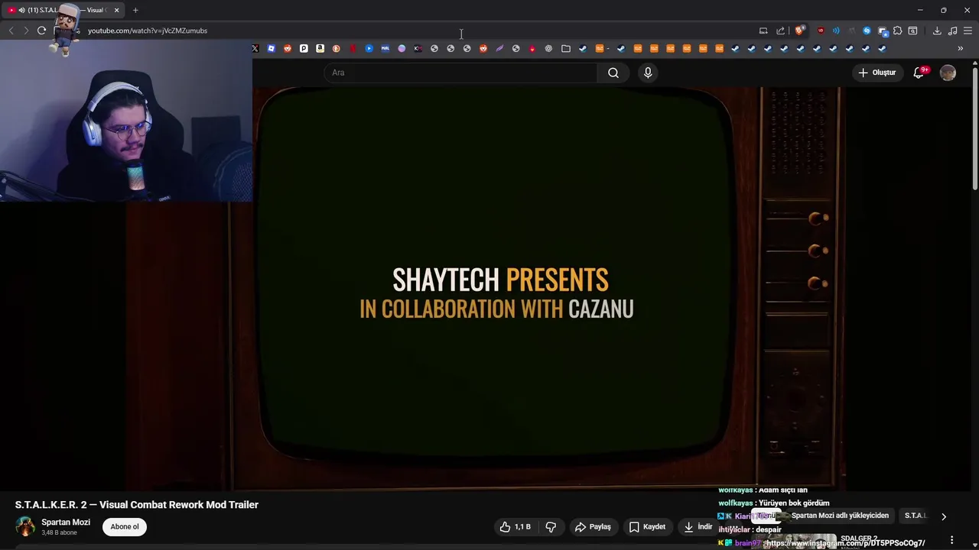Like the video with thumbs up
979x550 pixels.
click(515, 527)
